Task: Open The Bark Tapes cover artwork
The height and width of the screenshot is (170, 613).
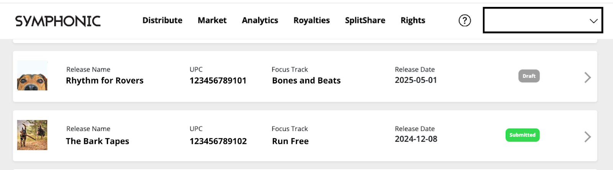Action: click(x=32, y=135)
